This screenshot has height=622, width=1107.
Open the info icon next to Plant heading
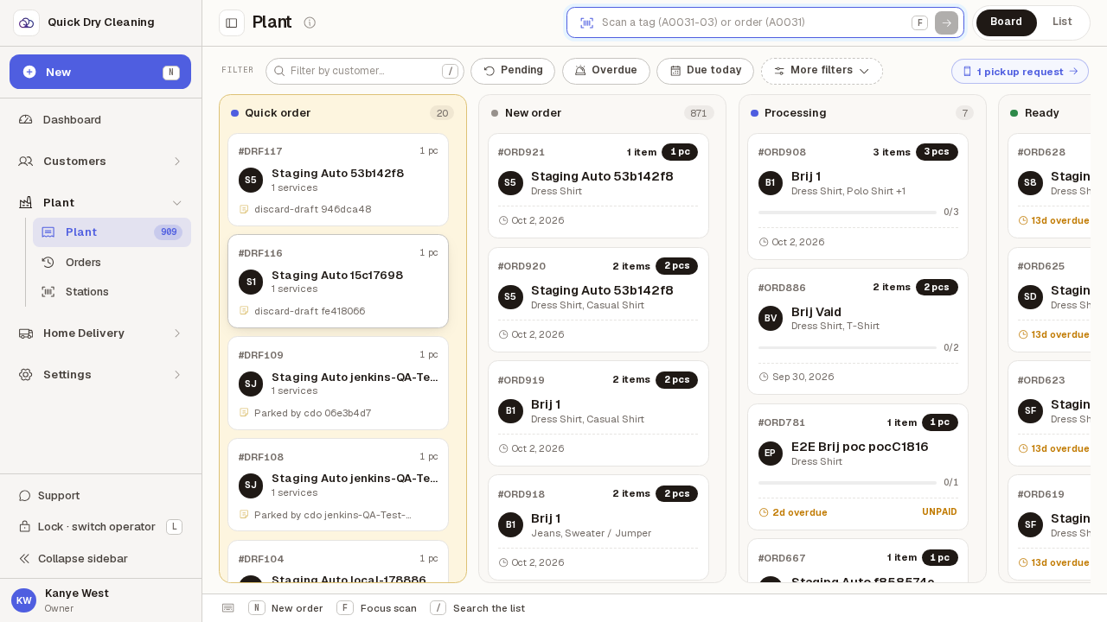click(310, 22)
